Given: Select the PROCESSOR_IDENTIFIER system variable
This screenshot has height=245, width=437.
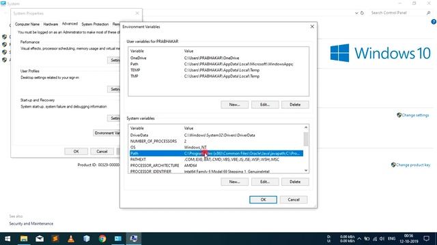Looking at the screenshot, I should coord(216,171).
